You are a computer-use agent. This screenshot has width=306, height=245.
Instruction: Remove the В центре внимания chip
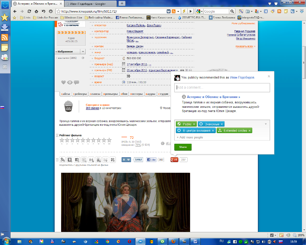pyautogui.click(x=213, y=131)
